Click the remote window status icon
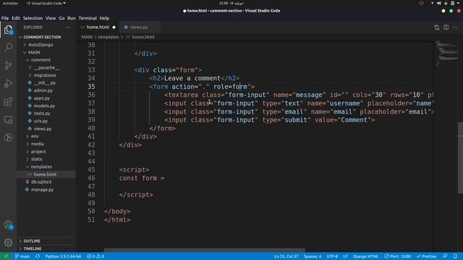 (x=6, y=256)
